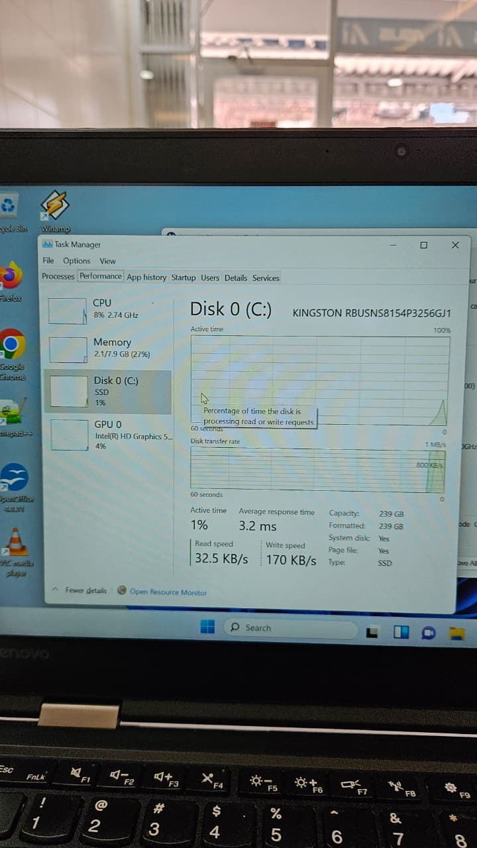The image size is (477, 848).
Task: Click the Task Manager title bar icon
Action: pyautogui.click(x=47, y=244)
